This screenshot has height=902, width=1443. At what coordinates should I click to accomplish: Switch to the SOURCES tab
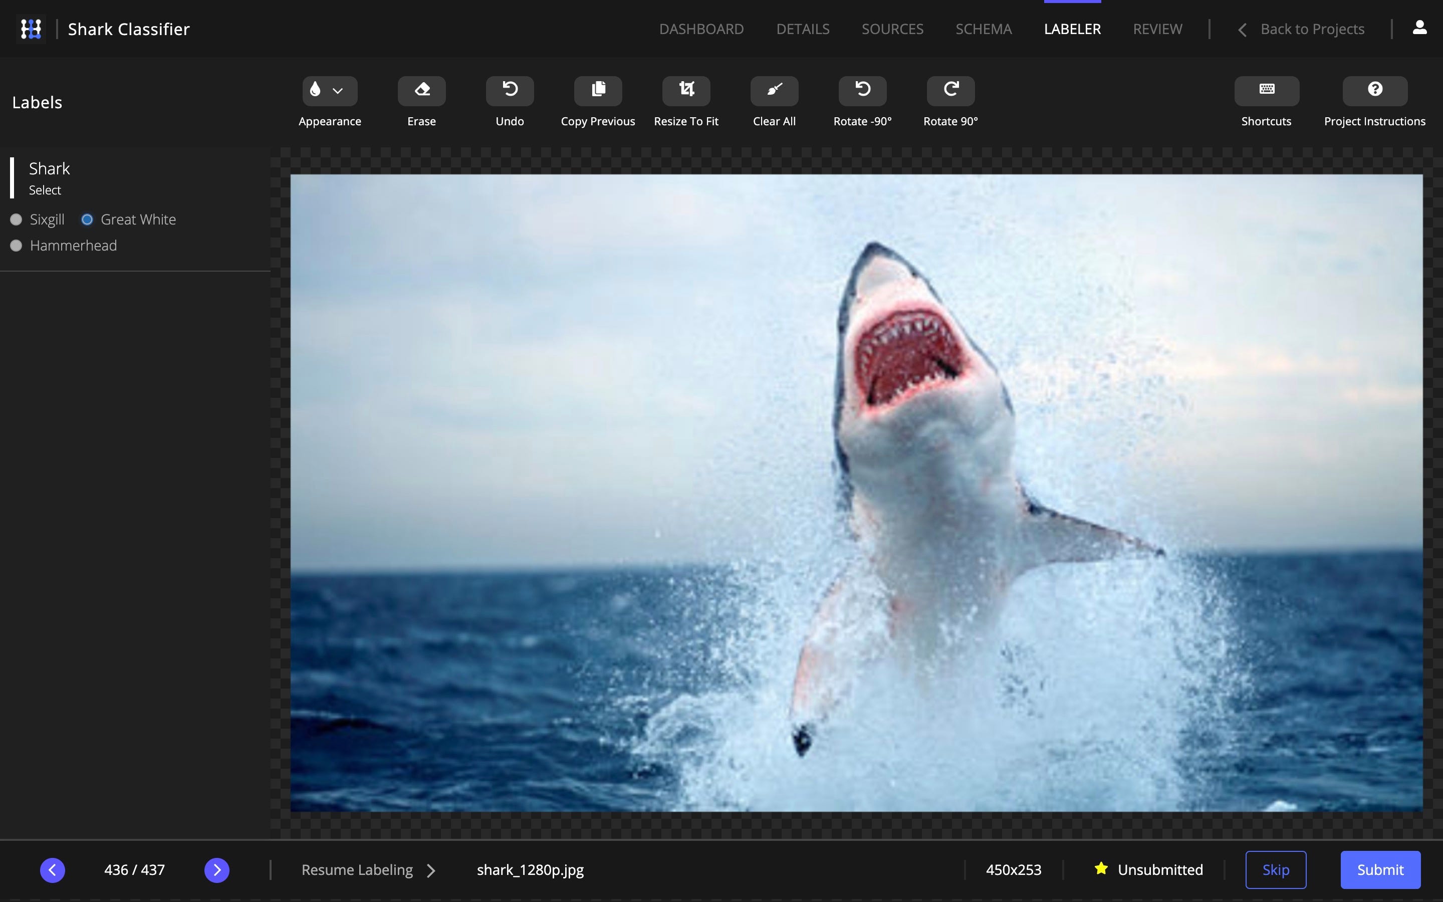[x=892, y=29]
